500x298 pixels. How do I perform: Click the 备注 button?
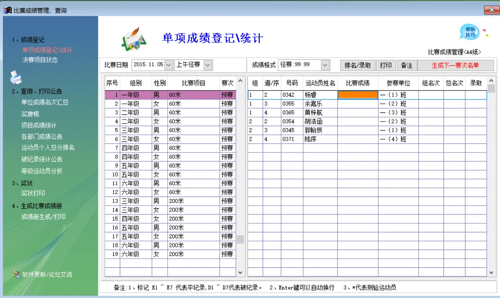(x=407, y=65)
